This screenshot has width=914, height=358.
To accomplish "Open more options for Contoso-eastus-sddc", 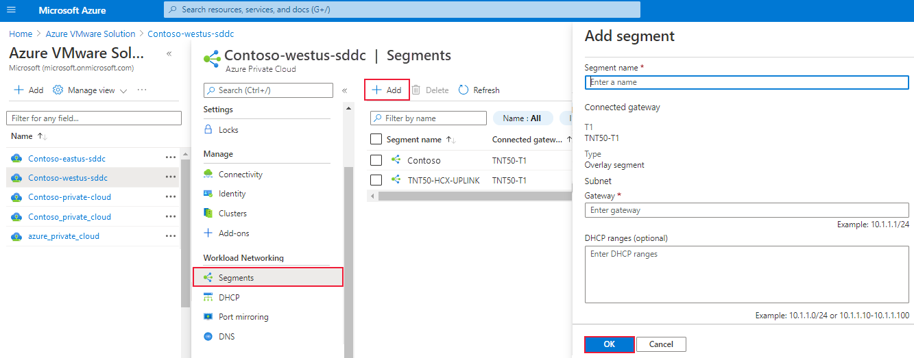I will click(171, 158).
